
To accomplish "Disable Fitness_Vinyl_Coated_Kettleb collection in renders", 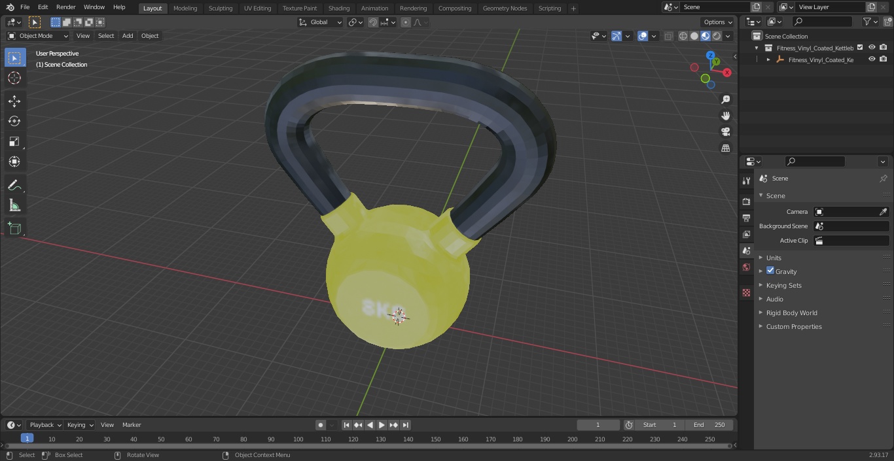I will [x=884, y=48].
